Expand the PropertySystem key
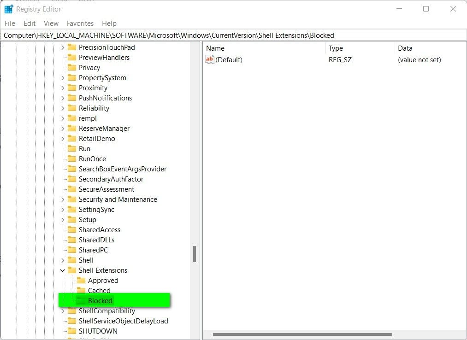Screen dimensions: 467x340 63,78
